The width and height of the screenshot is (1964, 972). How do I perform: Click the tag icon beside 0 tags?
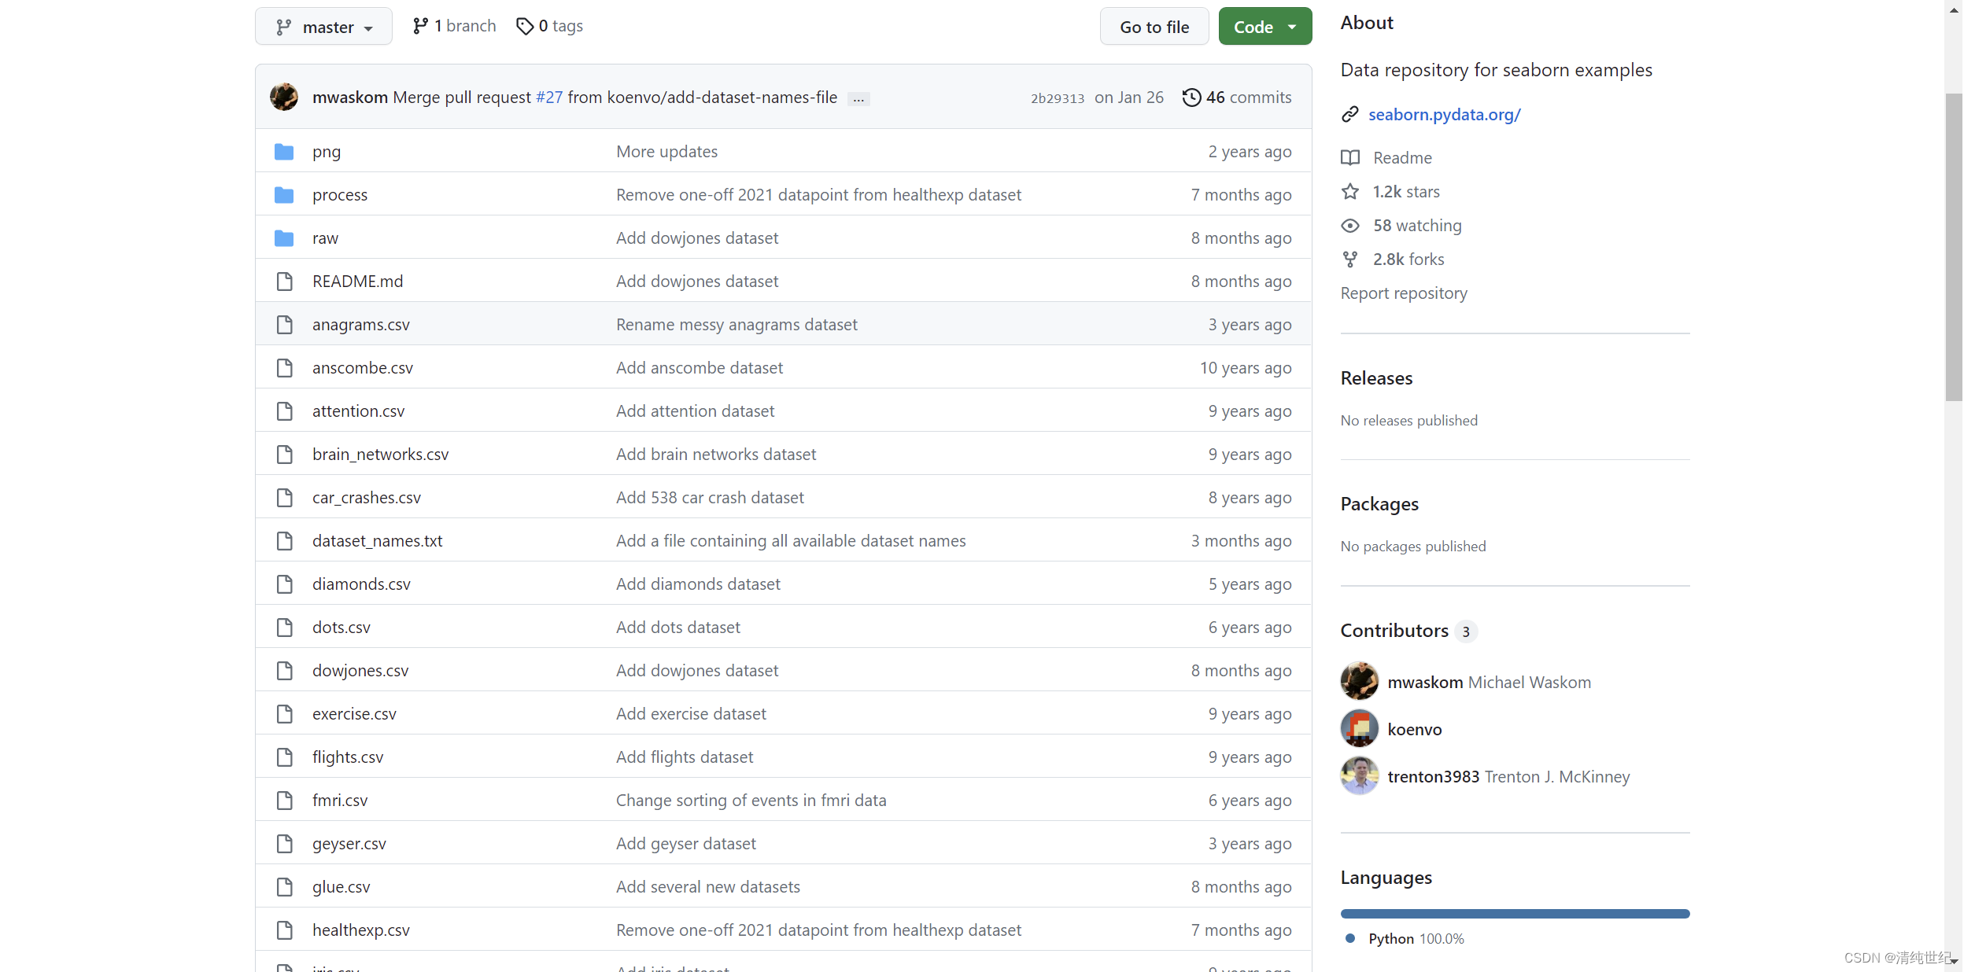pos(525,27)
